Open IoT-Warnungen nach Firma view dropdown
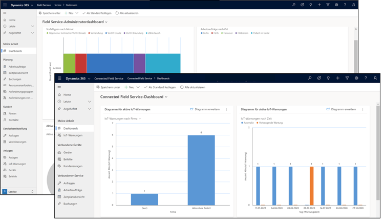The image size is (384, 220). 140,118
